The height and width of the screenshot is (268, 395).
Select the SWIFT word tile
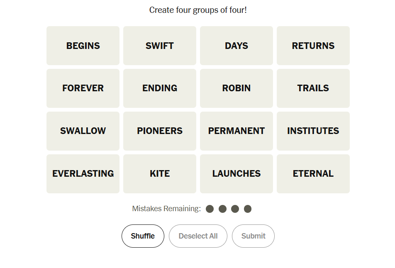[x=160, y=46]
